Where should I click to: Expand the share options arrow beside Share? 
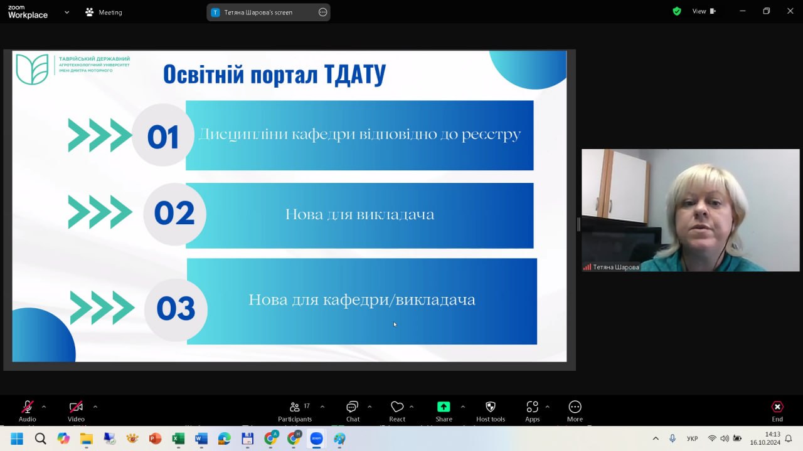tap(463, 407)
